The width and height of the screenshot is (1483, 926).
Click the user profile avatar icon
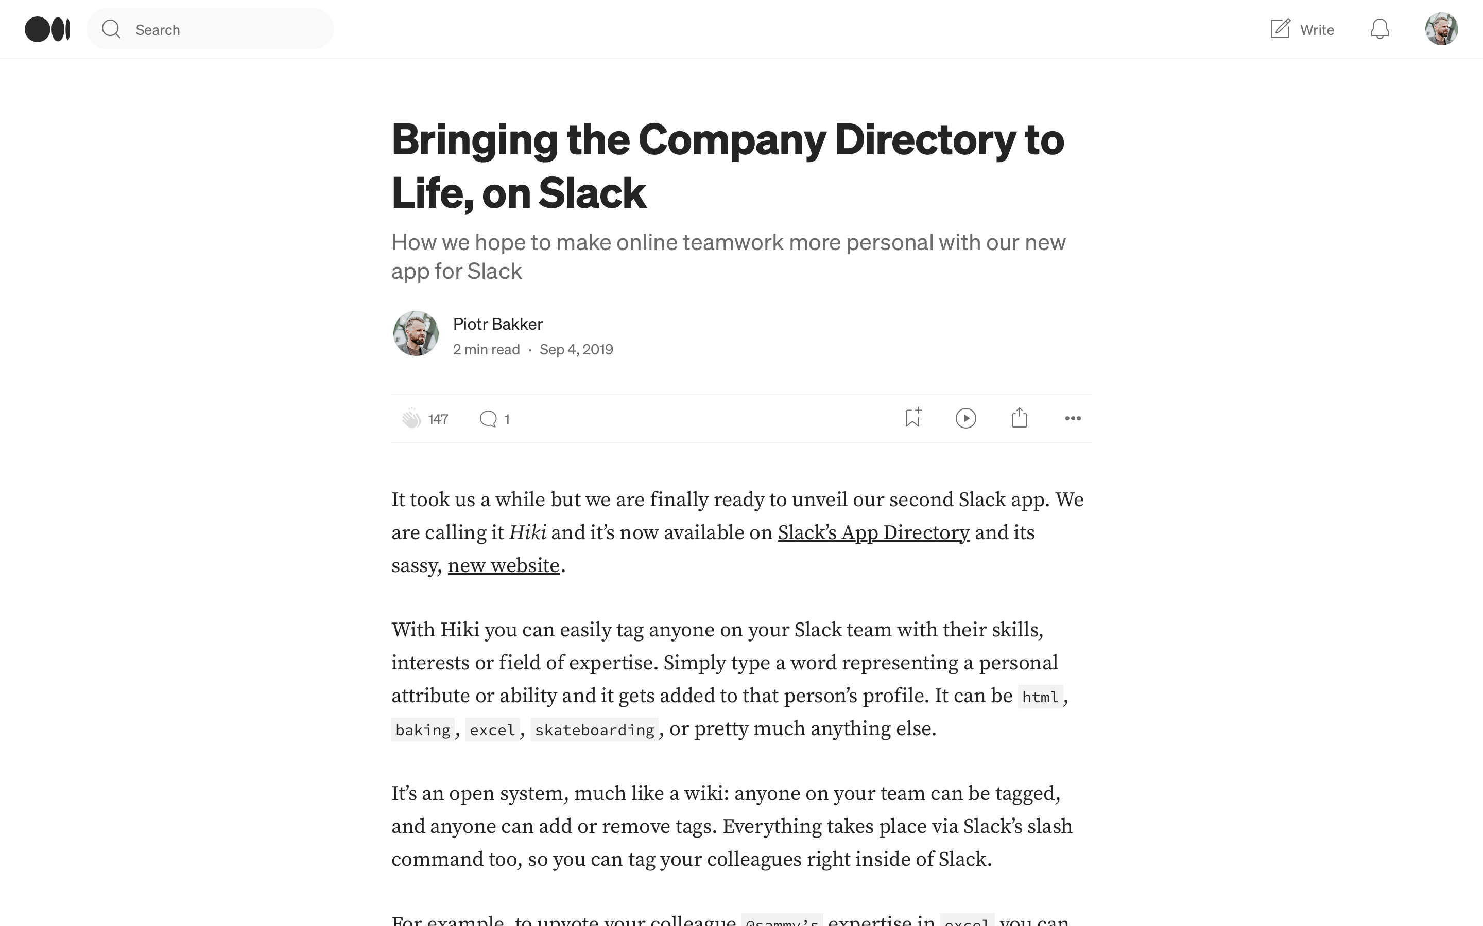pos(1441,29)
